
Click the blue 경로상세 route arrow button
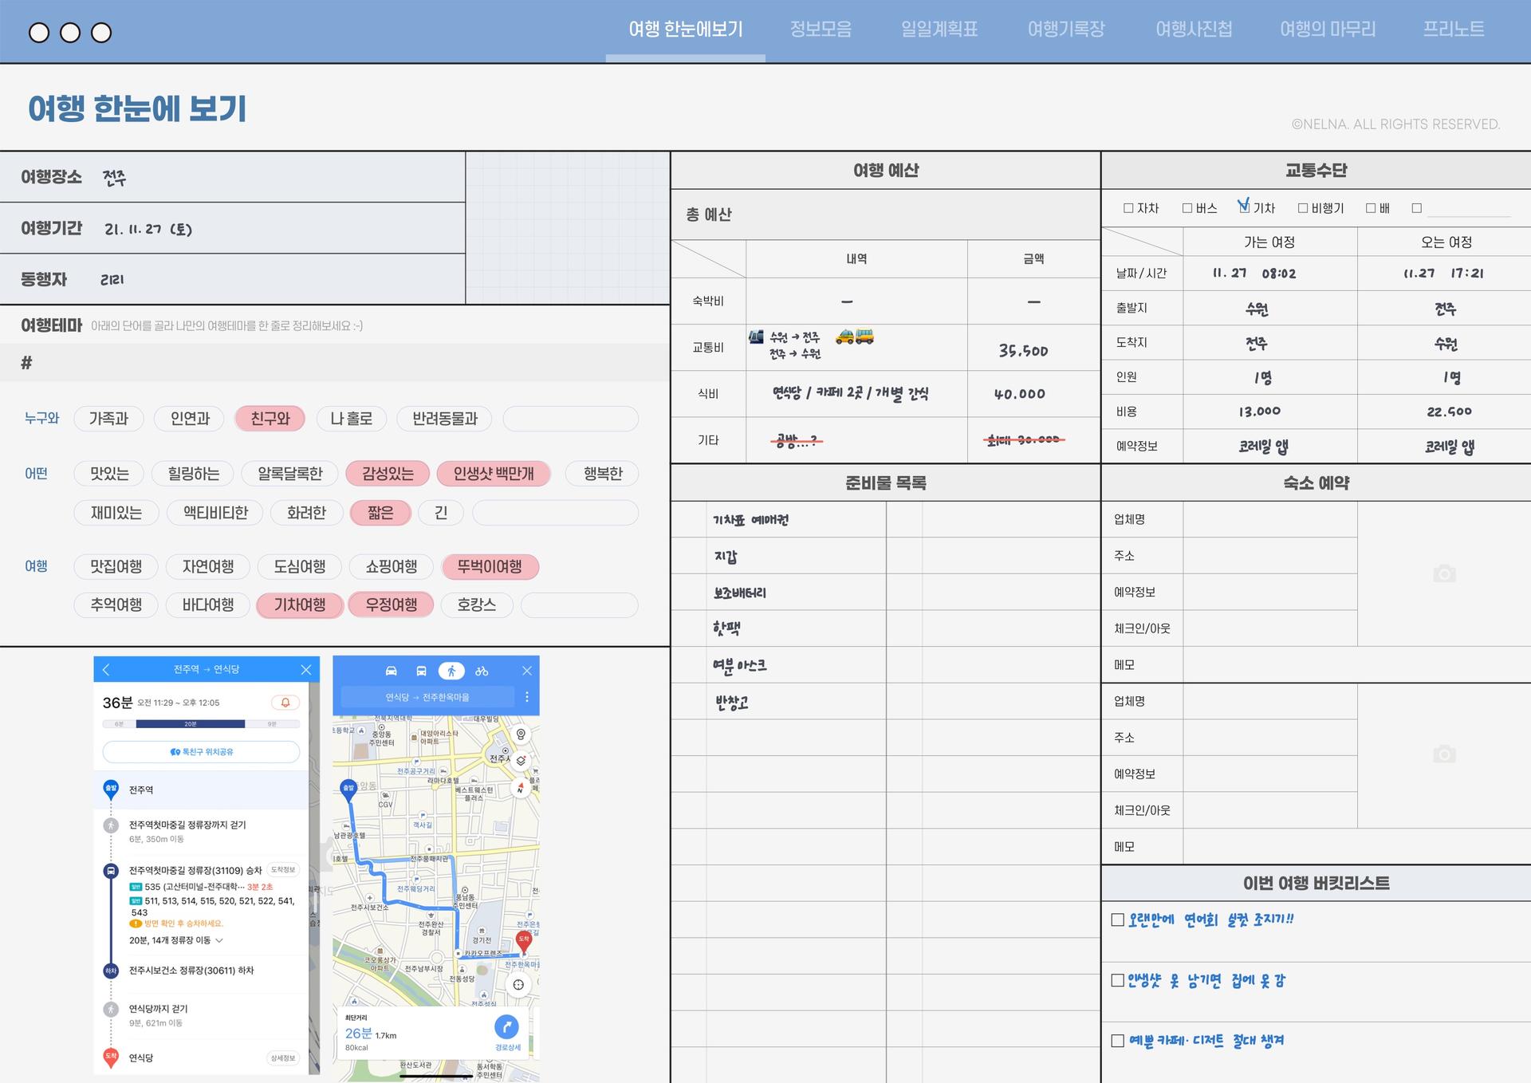click(506, 1027)
